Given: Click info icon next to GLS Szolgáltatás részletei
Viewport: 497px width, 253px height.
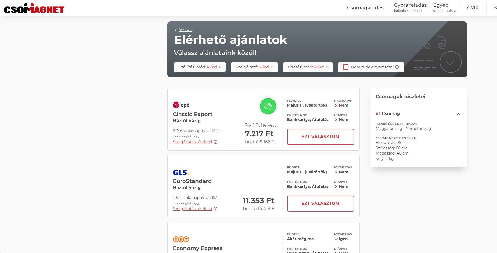Looking at the screenshot, I should tap(215, 209).
